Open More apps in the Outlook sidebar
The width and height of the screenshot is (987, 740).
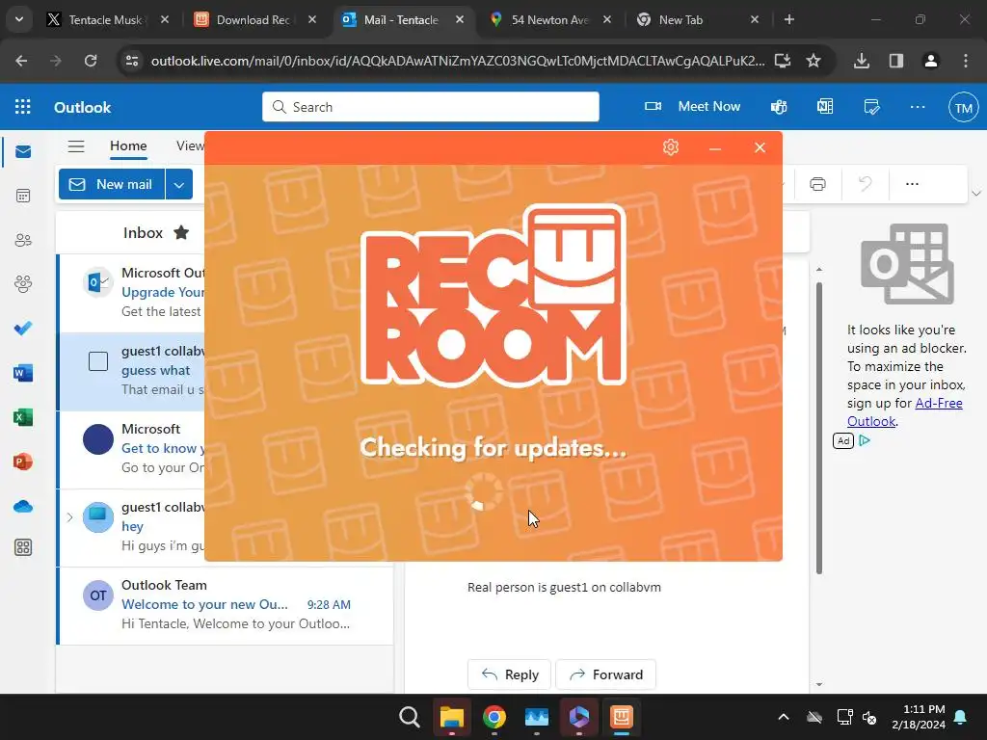point(23,547)
